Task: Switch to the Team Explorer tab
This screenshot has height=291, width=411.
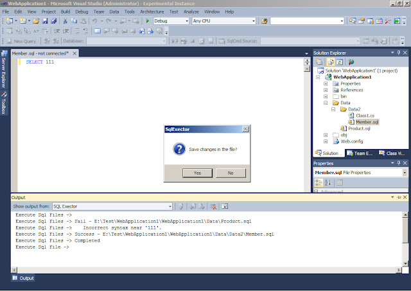Action: [x=360, y=154]
